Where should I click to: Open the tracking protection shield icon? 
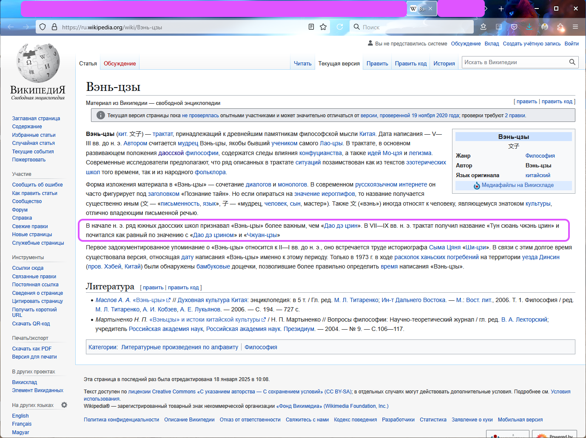tap(43, 27)
